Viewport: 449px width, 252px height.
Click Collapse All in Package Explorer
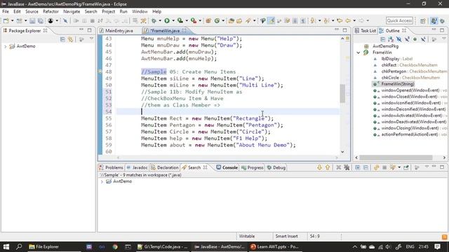[62, 39]
